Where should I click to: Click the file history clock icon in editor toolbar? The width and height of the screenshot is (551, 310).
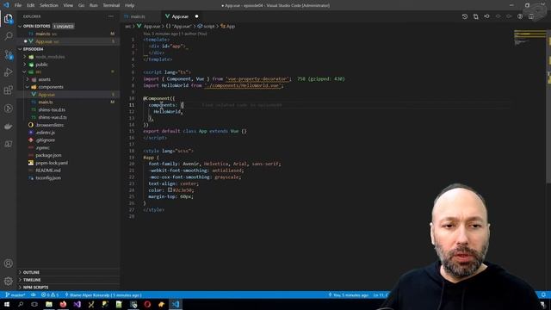tap(465, 16)
